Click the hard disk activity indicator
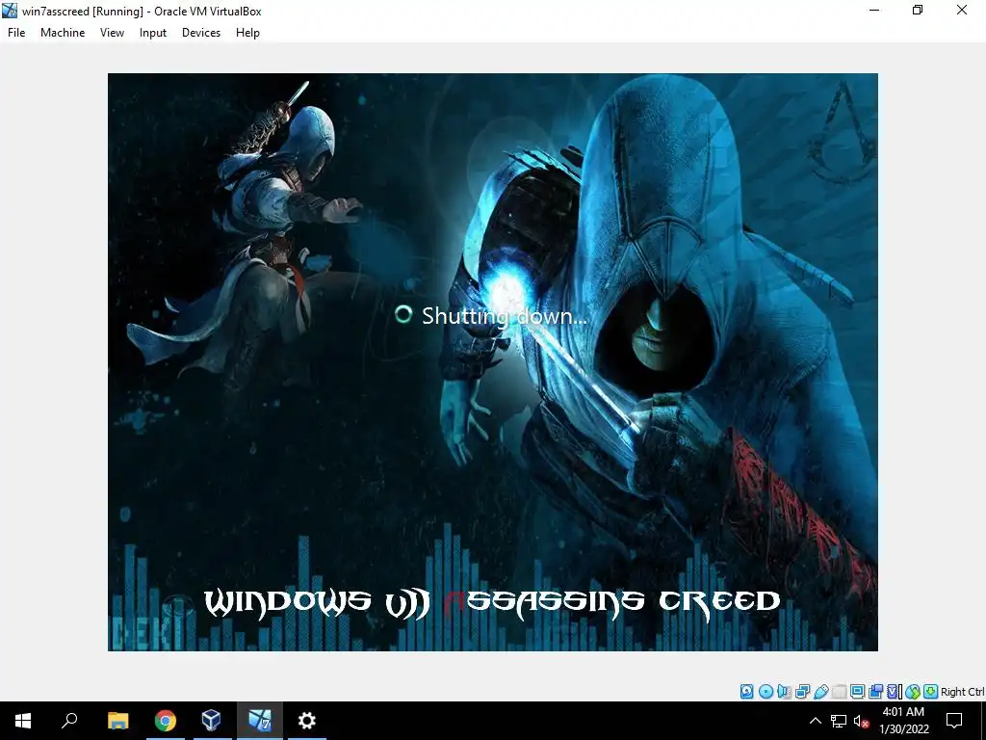This screenshot has width=986, height=740. point(747,692)
